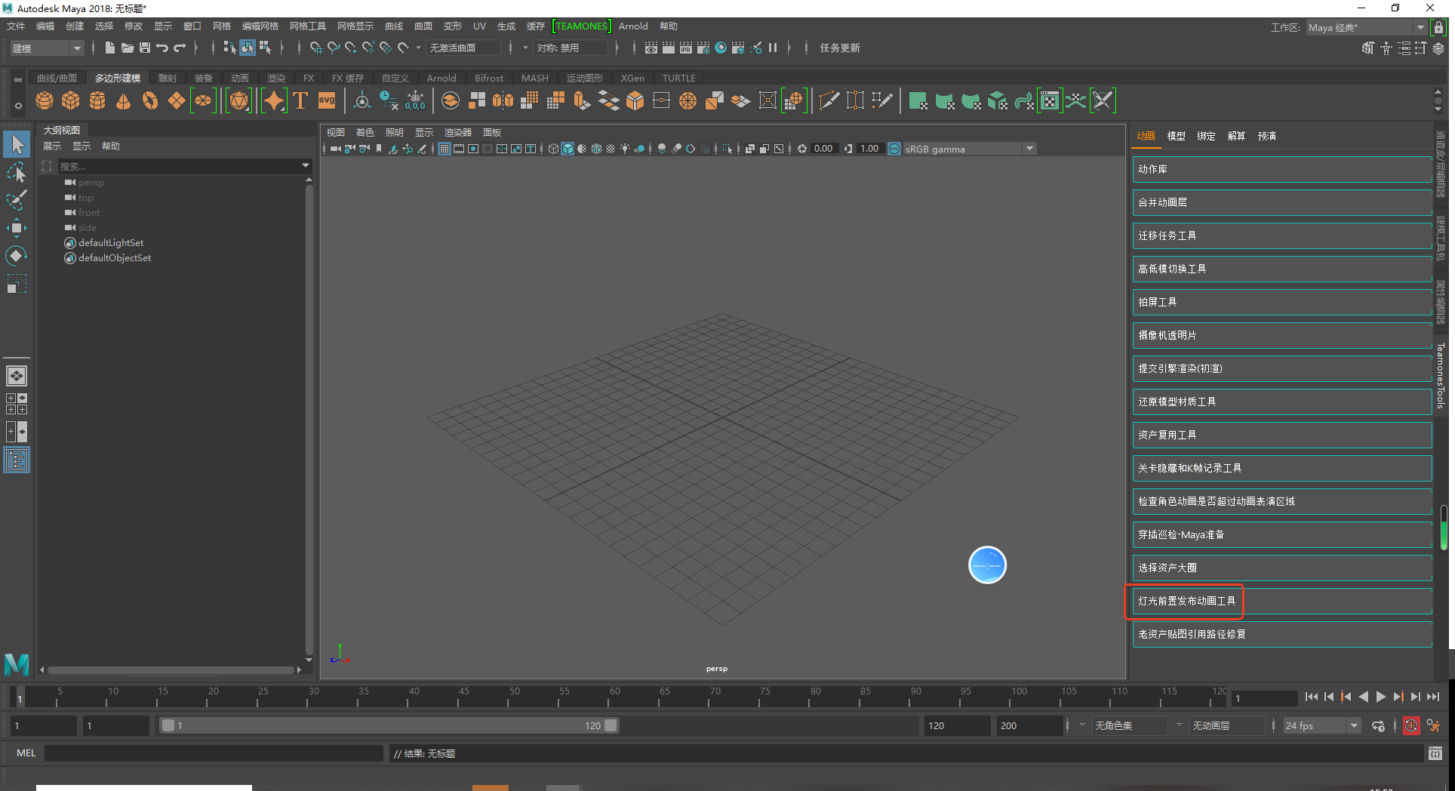
Task: Select the polygon Type text tool
Action: click(x=300, y=100)
